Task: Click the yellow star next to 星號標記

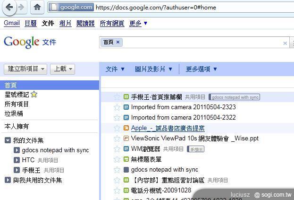Action: click(34, 94)
